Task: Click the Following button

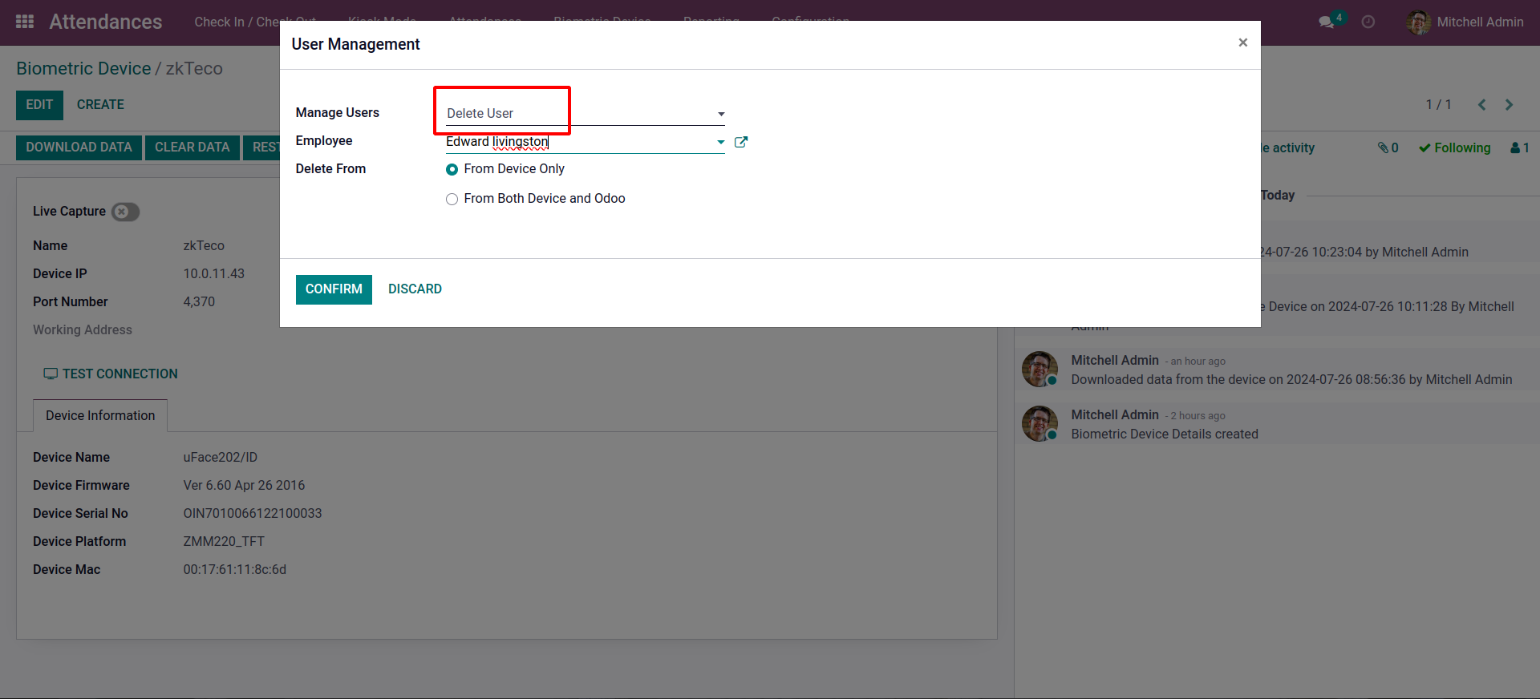Action: [1454, 147]
